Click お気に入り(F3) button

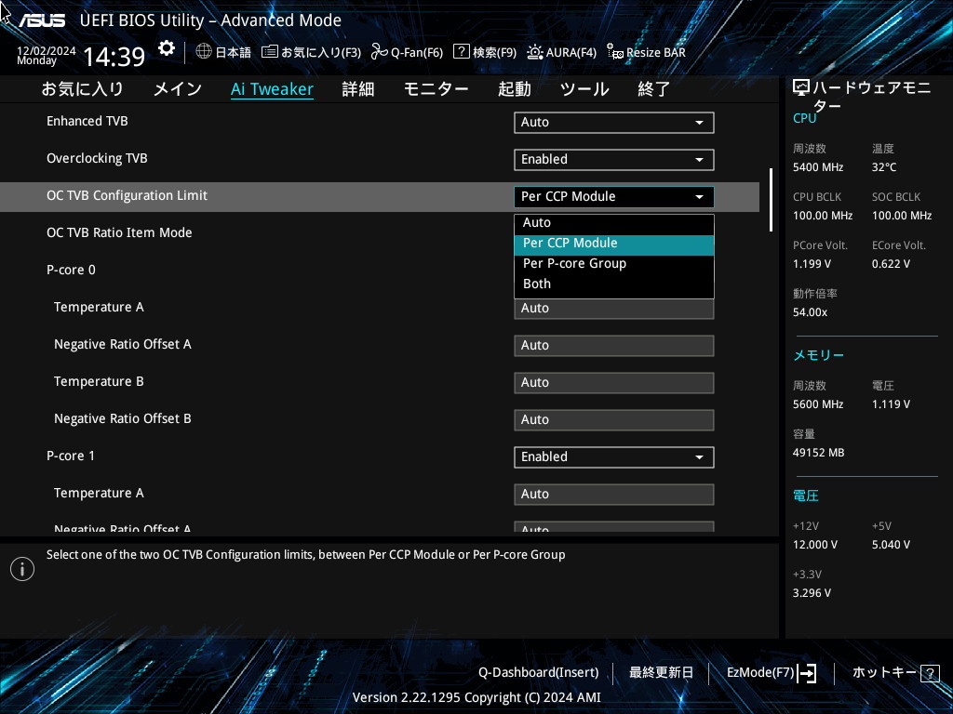[311, 52]
